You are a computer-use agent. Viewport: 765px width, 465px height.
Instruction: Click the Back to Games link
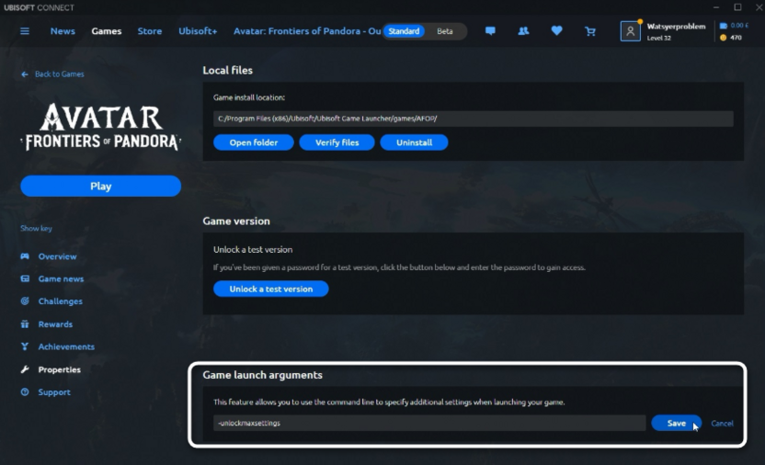coord(59,74)
